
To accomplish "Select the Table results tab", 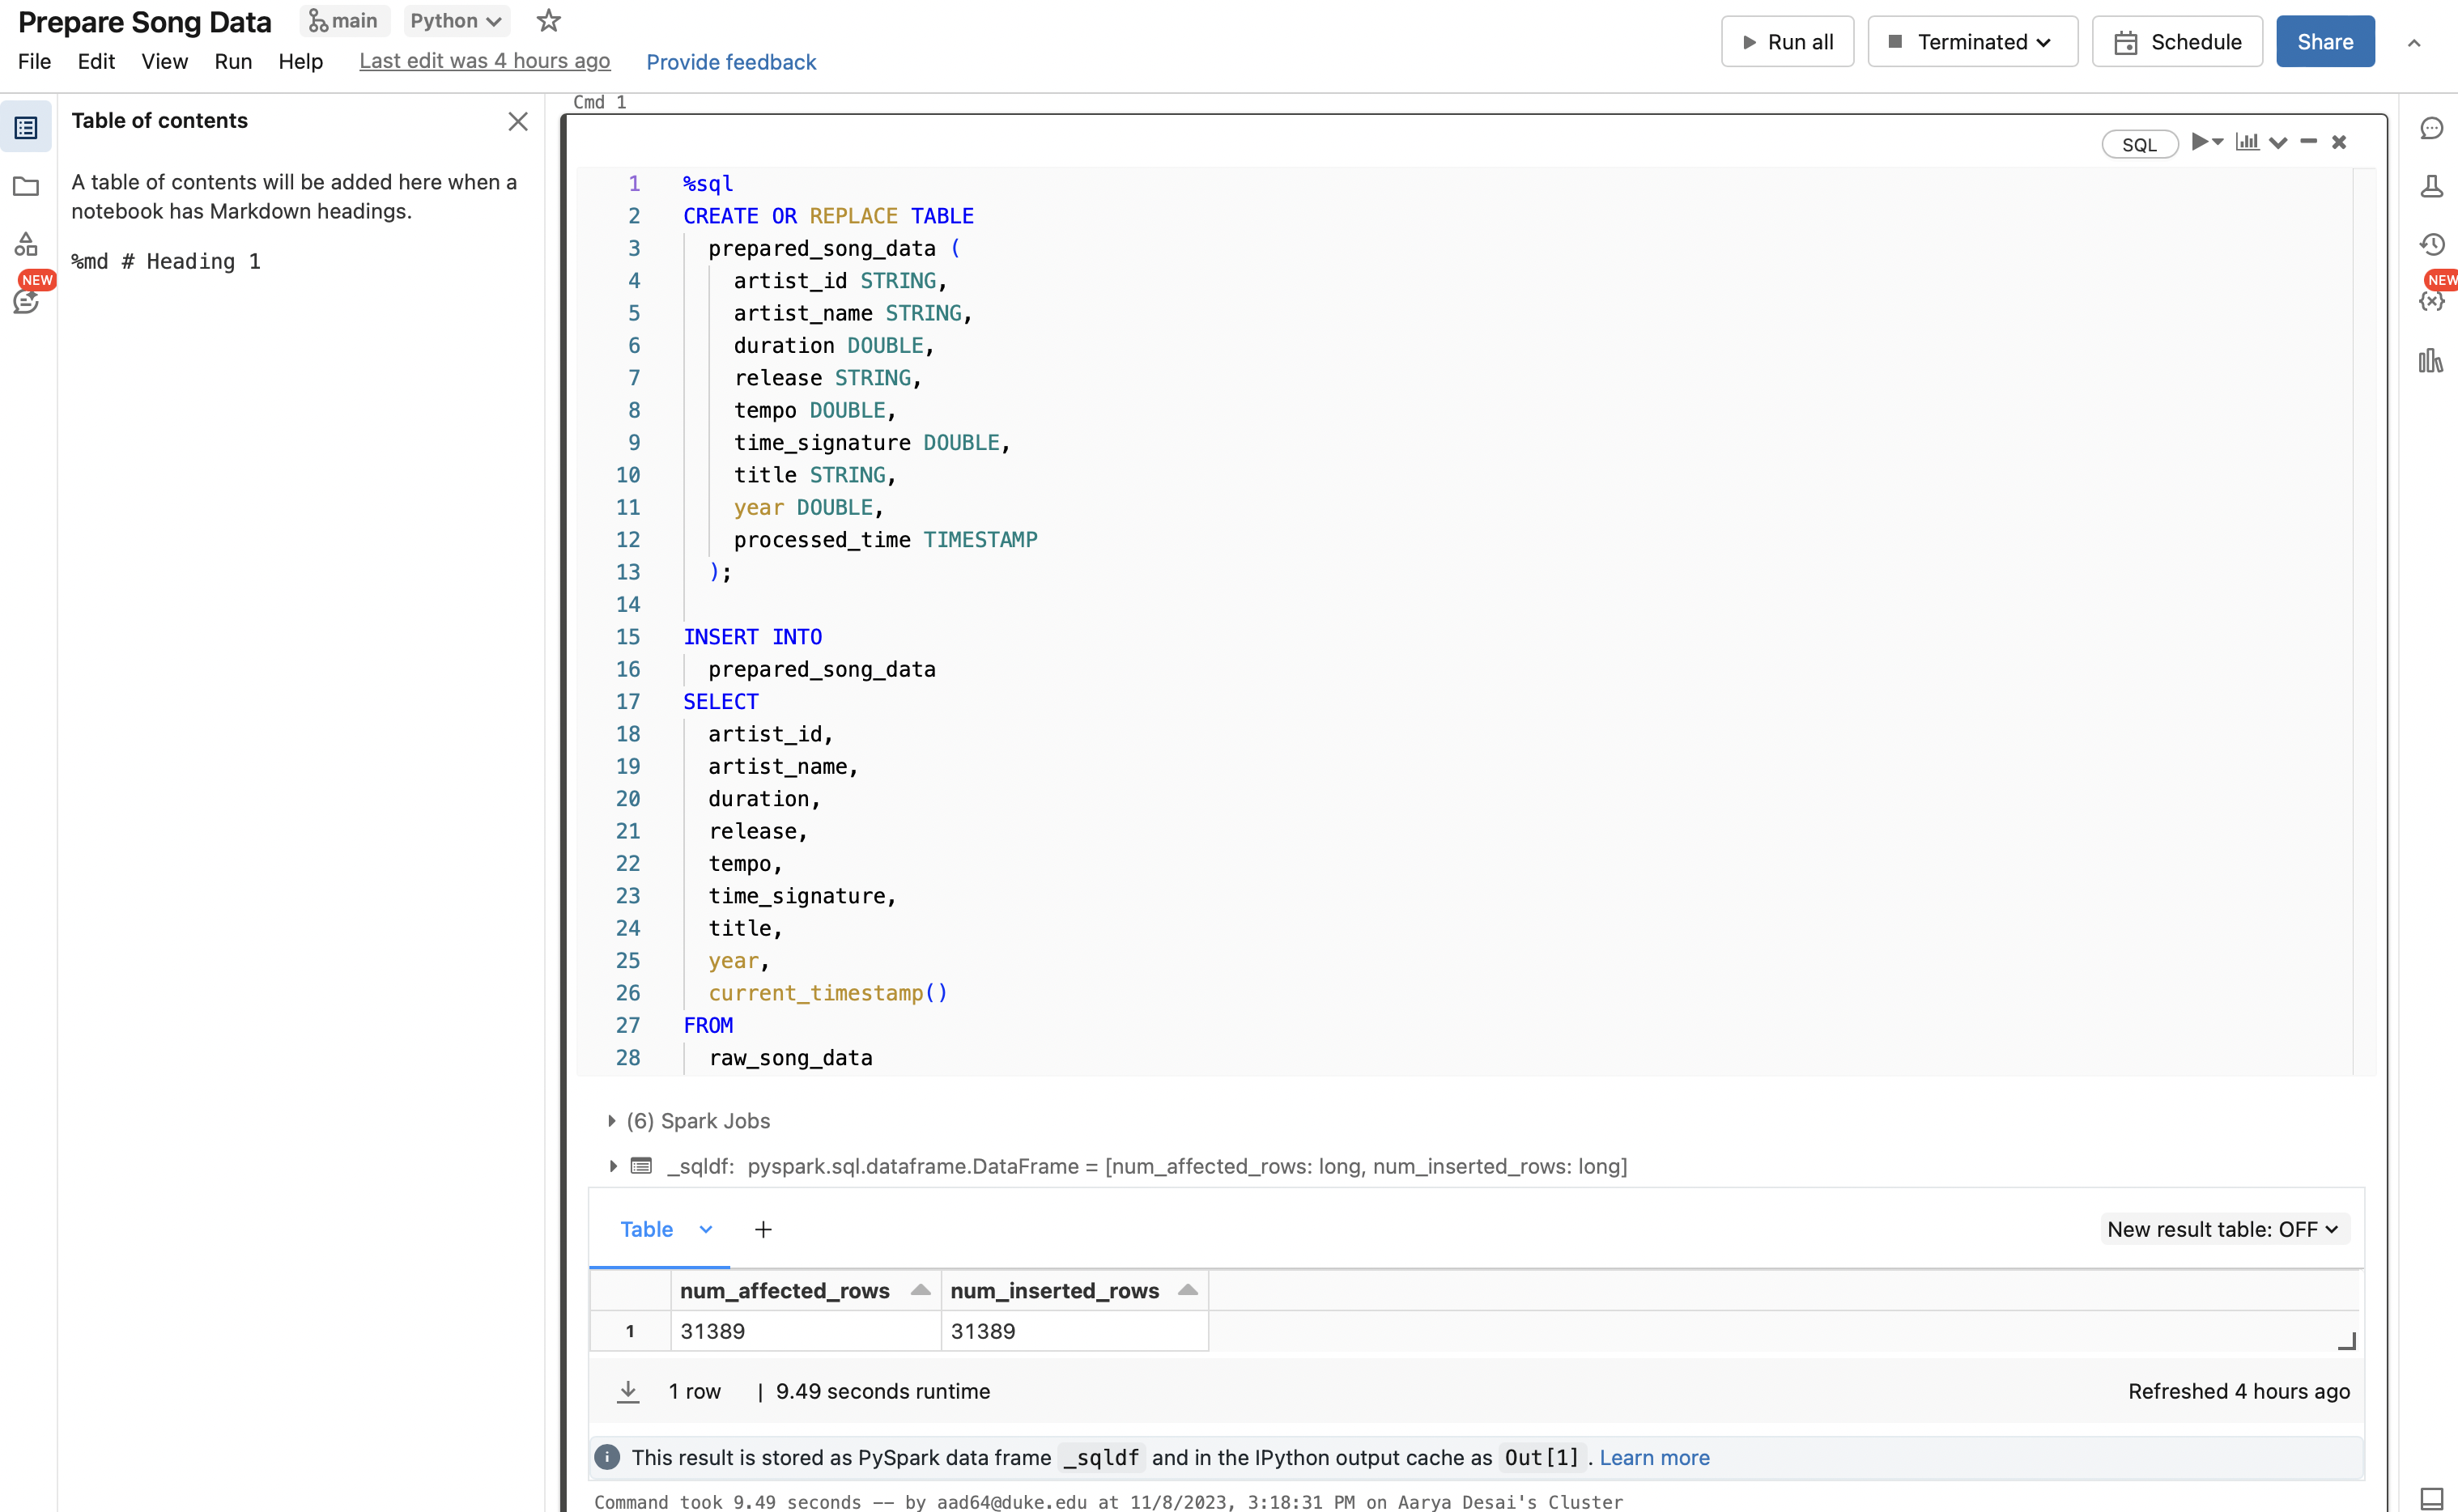I will [647, 1229].
